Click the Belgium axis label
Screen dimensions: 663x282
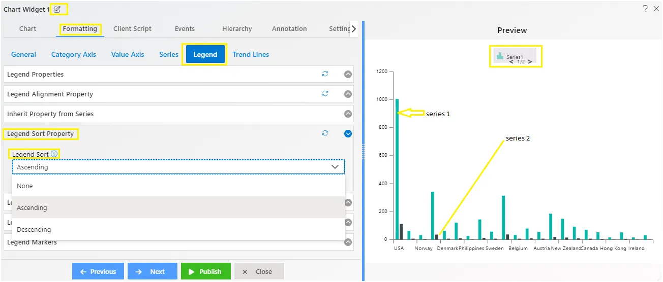click(519, 249)
